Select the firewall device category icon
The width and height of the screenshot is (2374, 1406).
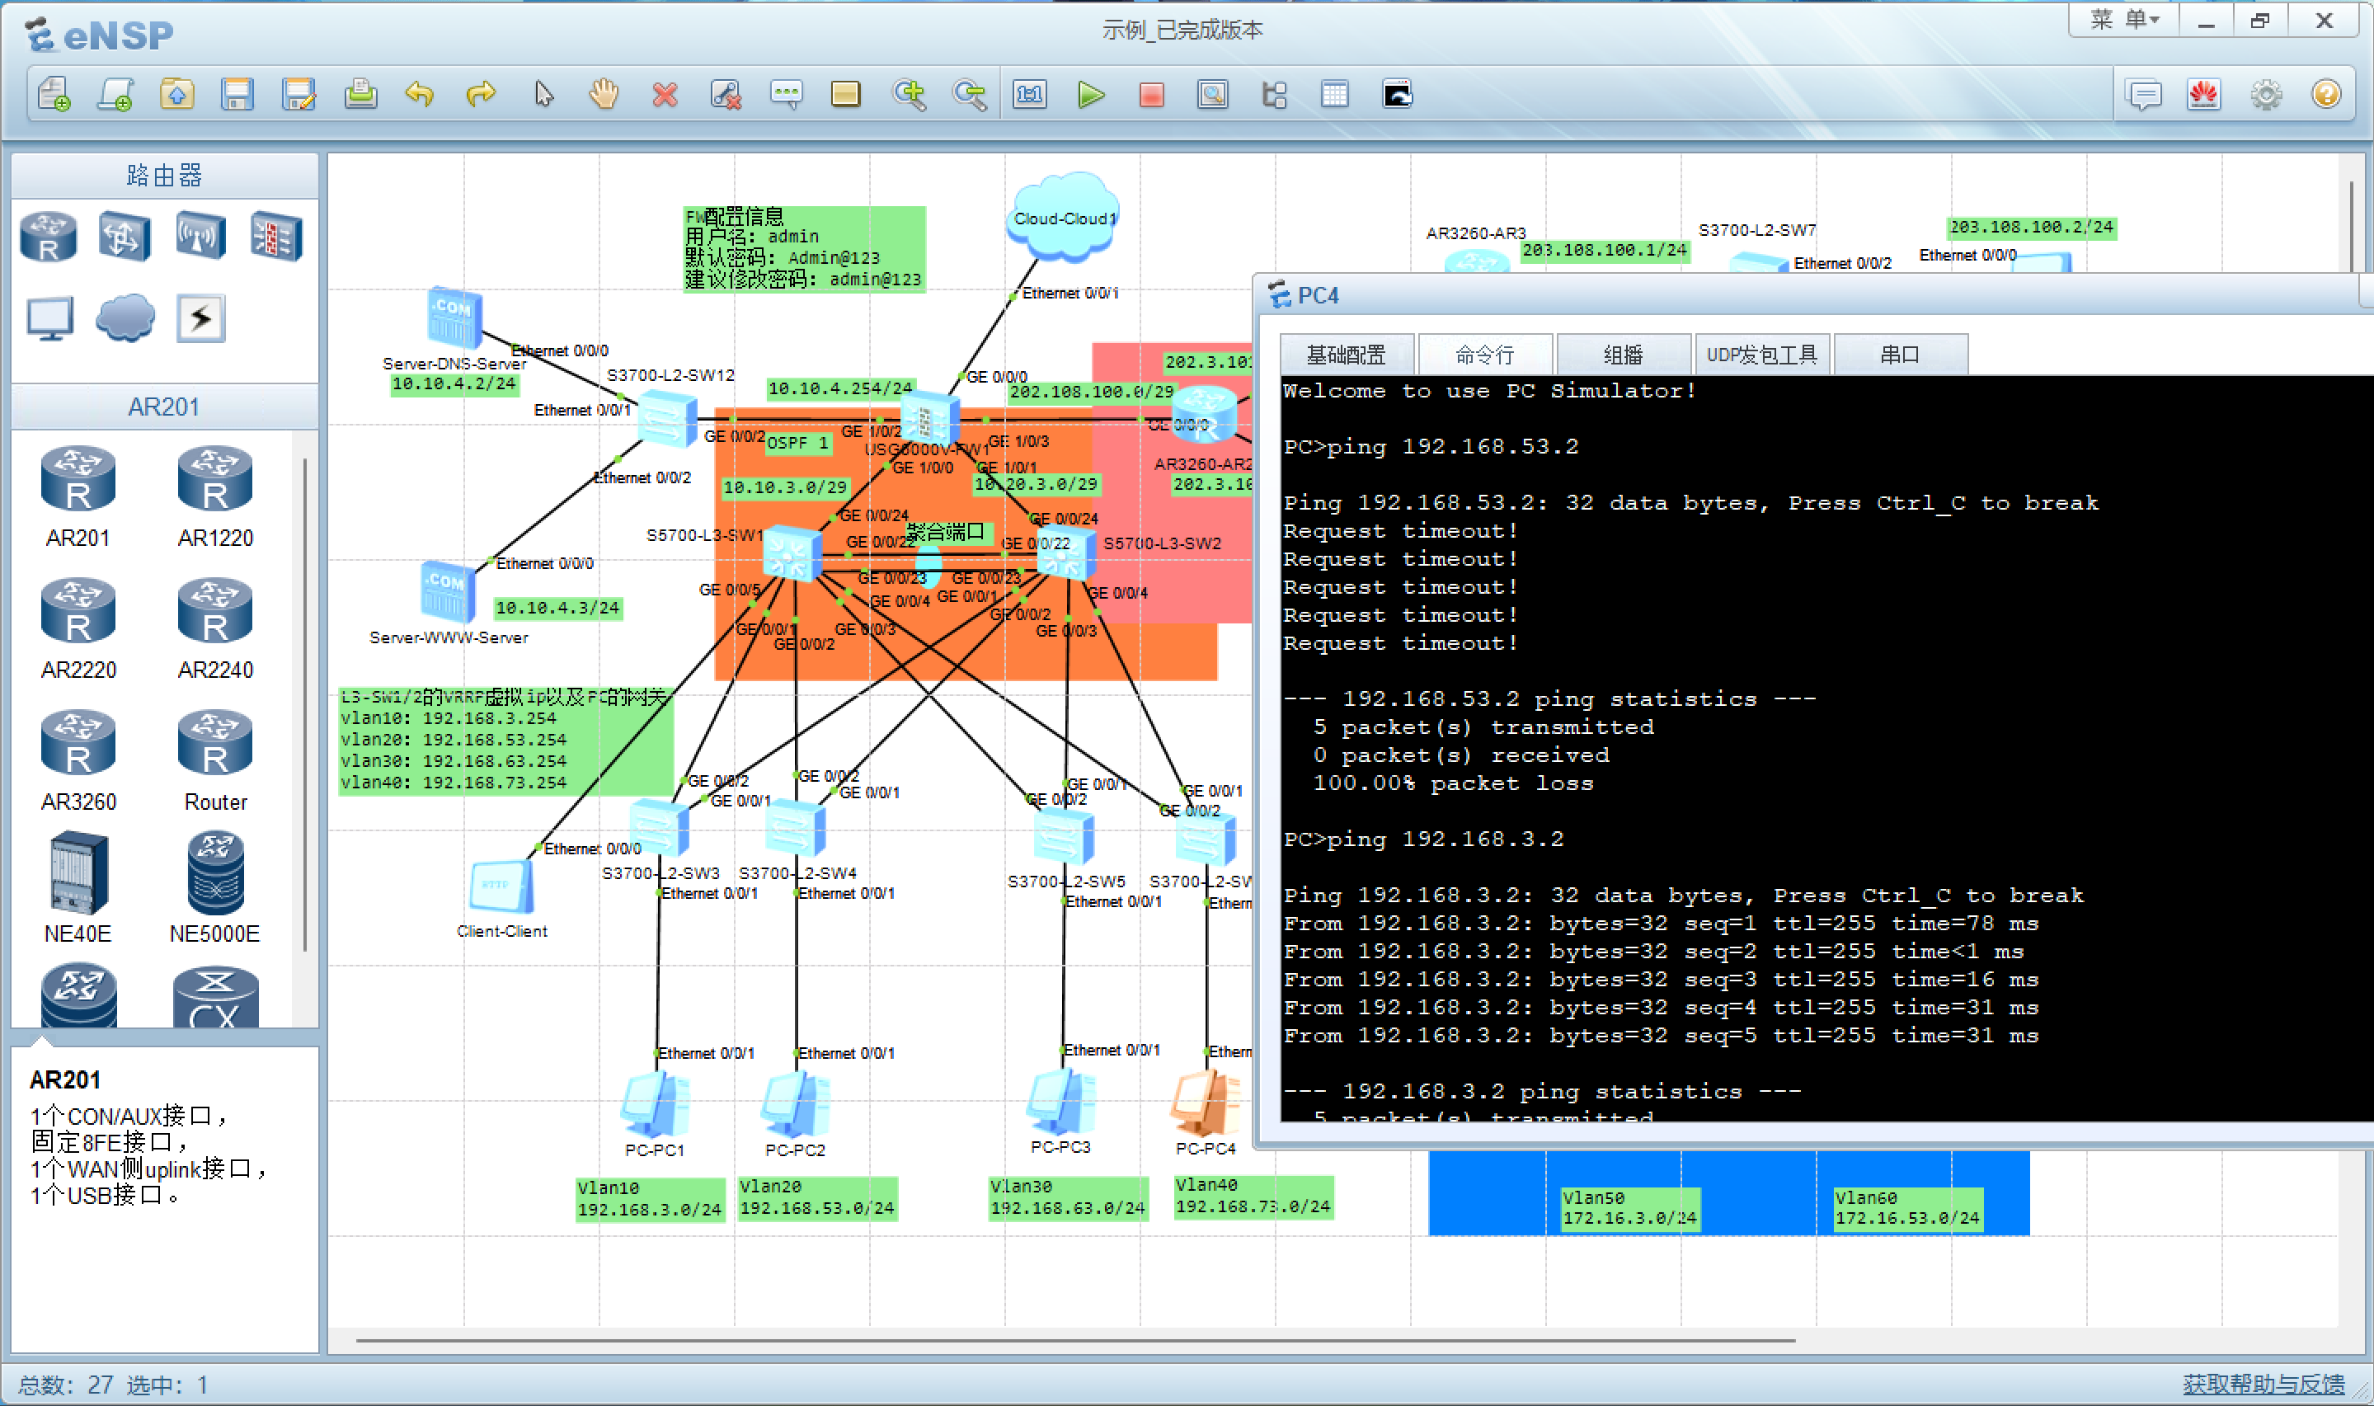275,236
